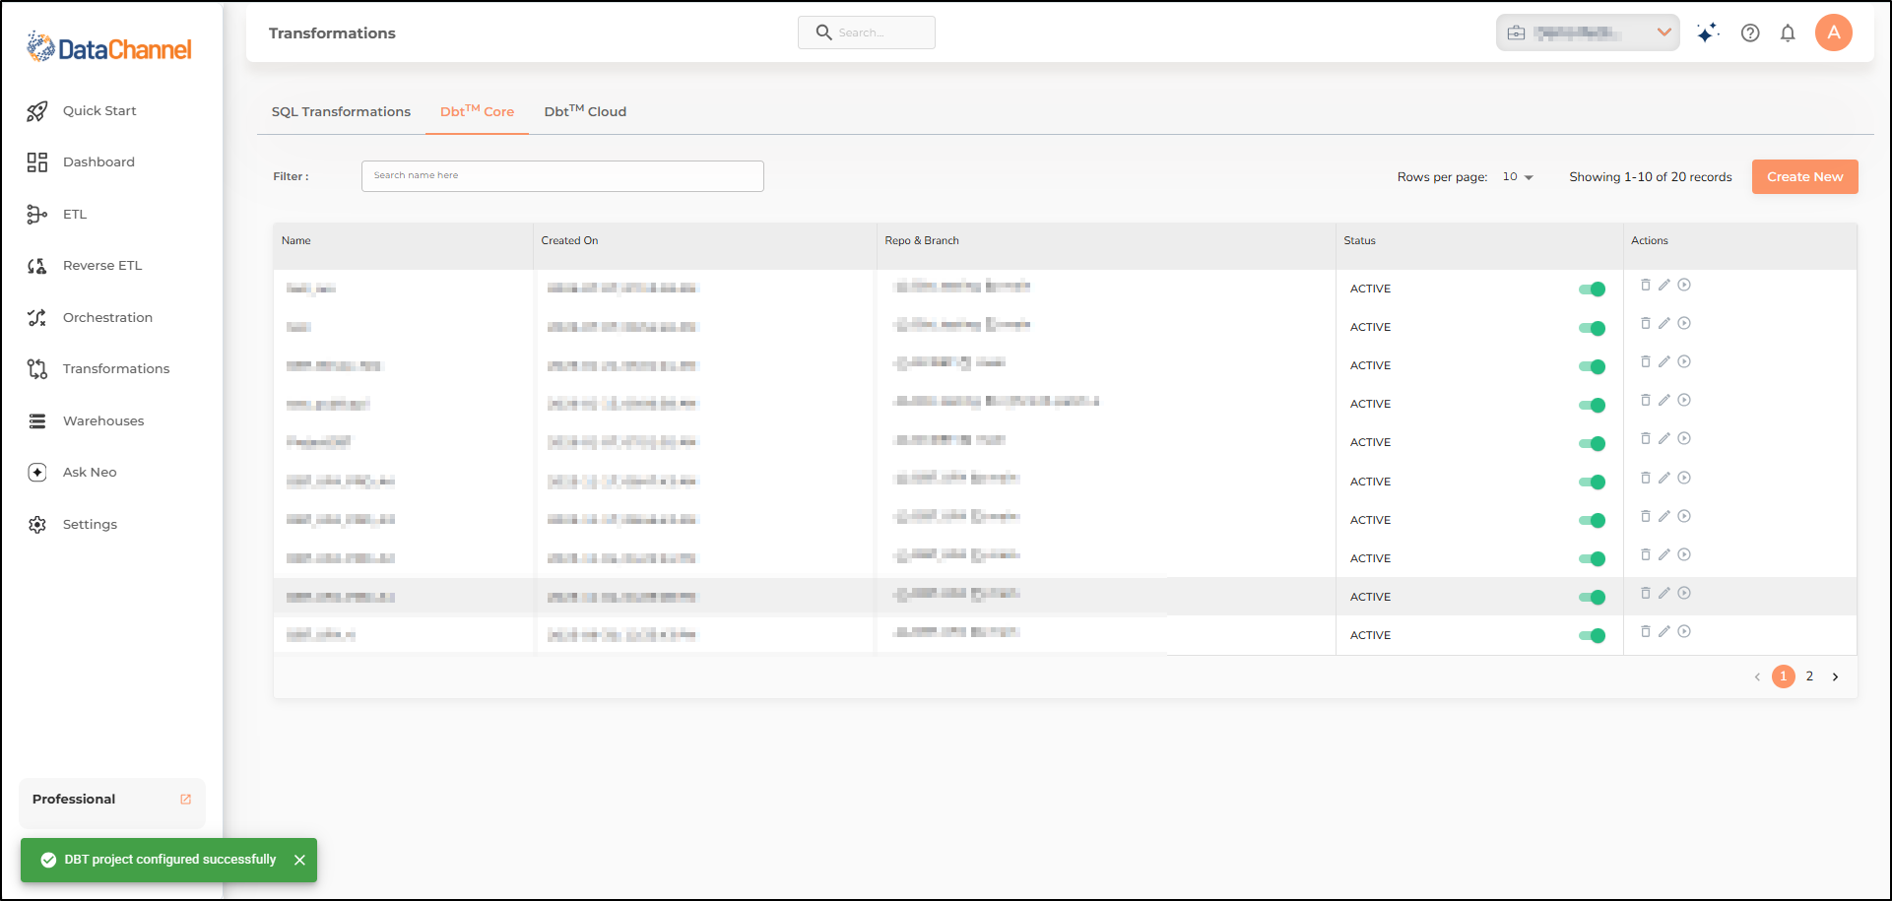Viewport: 1892px width, 901px height.
Task: Click the Professional plan label
Action: pyautogui.click(x=74, y=800)
